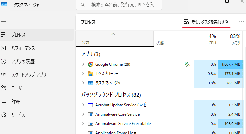Expand the タスク マネージャー process group
The height and width of the screenshot is (134, 246).
pyautogui.click(x=83, y=83)
